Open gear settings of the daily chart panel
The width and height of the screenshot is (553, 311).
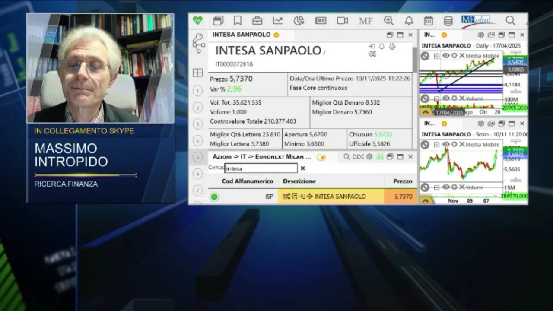tap(481, 35)
